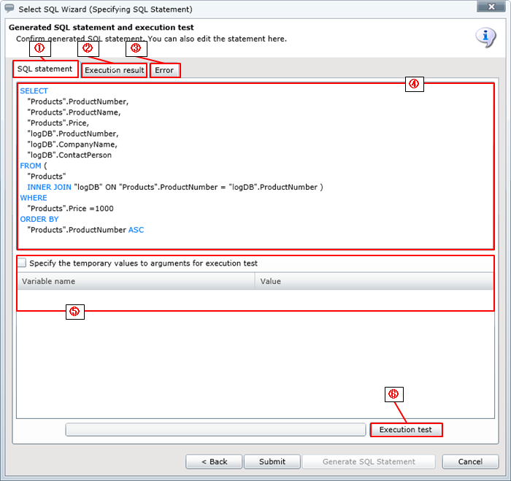The width and height of the screenshot is (511, 481).
Task: Switch to the SQL statement tab
Action: pyautogui.click(x=45, y=69)
